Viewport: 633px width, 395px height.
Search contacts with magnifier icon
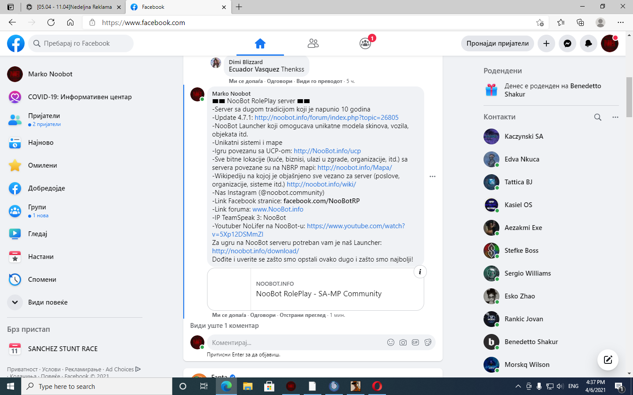tap(598, 117)
